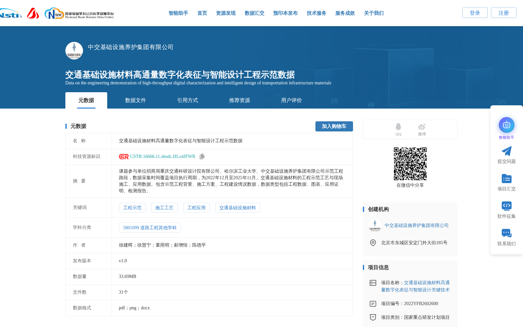Open the project name link 交通基础设施材料高通量数字化表征
The image size is (523, 327).
click(415, 286)
